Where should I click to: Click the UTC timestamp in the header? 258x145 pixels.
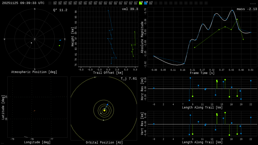click(23, 3)
